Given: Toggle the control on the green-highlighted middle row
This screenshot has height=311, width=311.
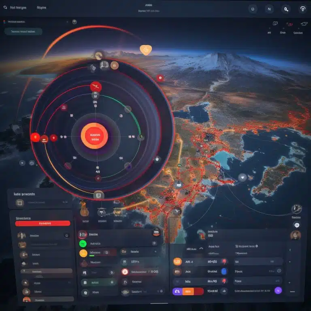Looking at the screenshot, I should pyautogui.click(x=112, y=282).
